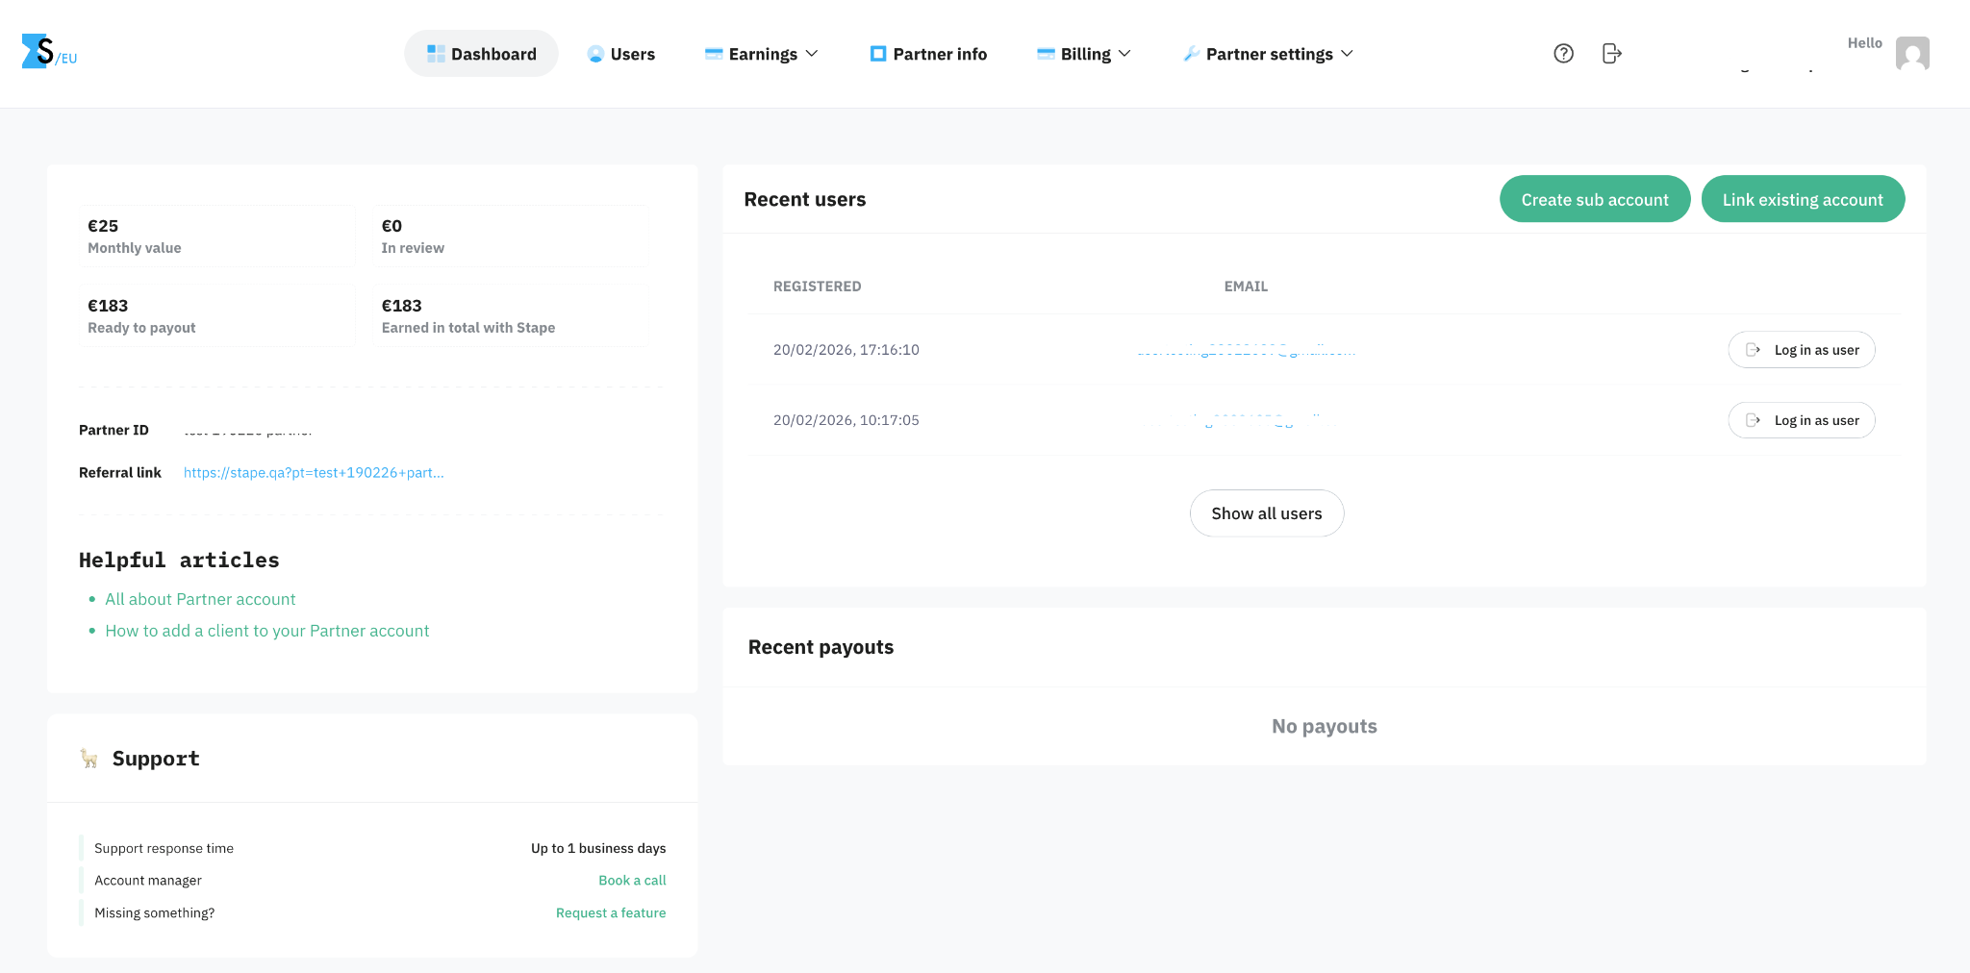Click the Recent users heading
The height and width of the screenshot is (973, 1970).
(x=805, y=199)
